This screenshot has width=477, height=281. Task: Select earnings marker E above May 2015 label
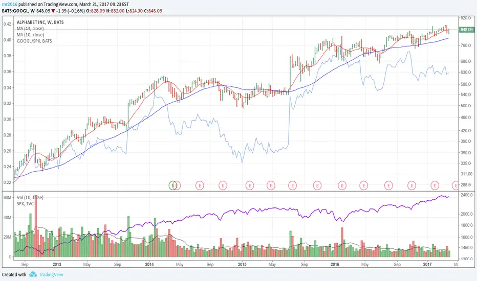(271, 185)
